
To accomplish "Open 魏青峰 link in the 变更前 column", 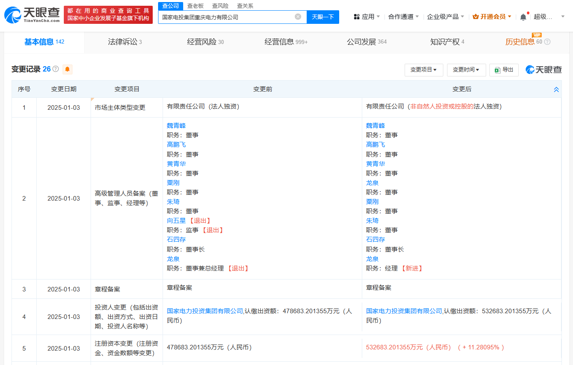I will tap(176, 126).
